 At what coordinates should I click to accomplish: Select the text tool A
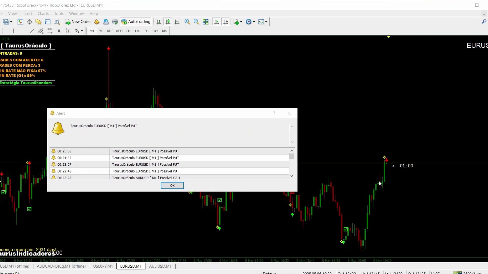point(59,31)
